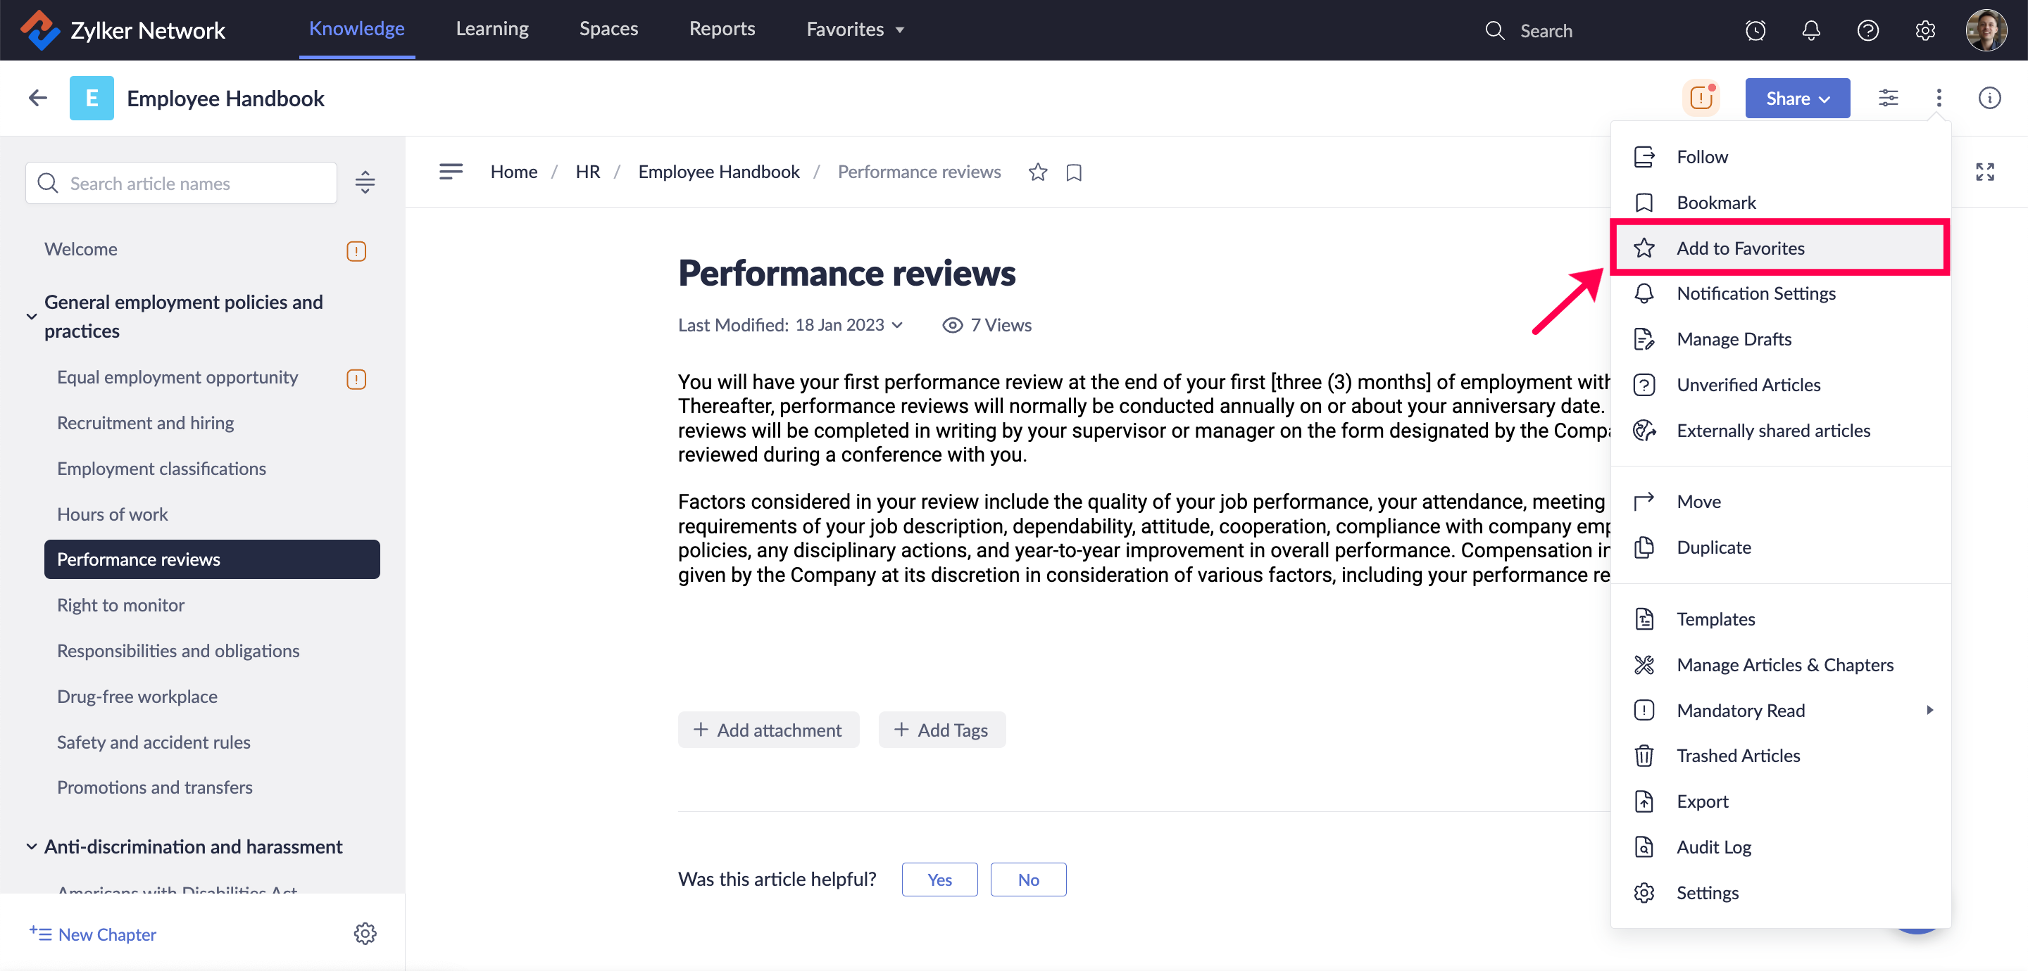Open the article info icon
Image resolution: width=2028 pixels, height=971 pixels.
(x=1989, y=99)
